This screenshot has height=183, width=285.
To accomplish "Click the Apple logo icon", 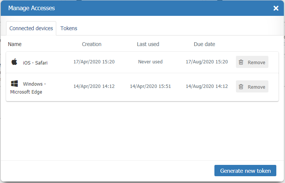I will pos(14,62).
